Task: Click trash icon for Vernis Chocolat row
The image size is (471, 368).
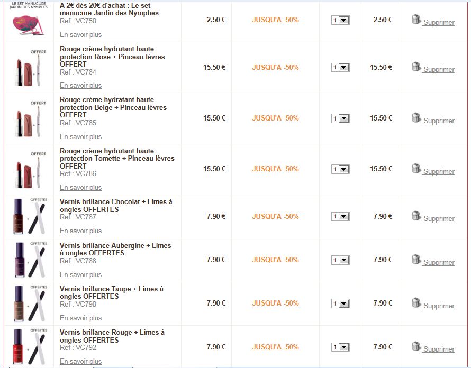Action: coord(416,216)
